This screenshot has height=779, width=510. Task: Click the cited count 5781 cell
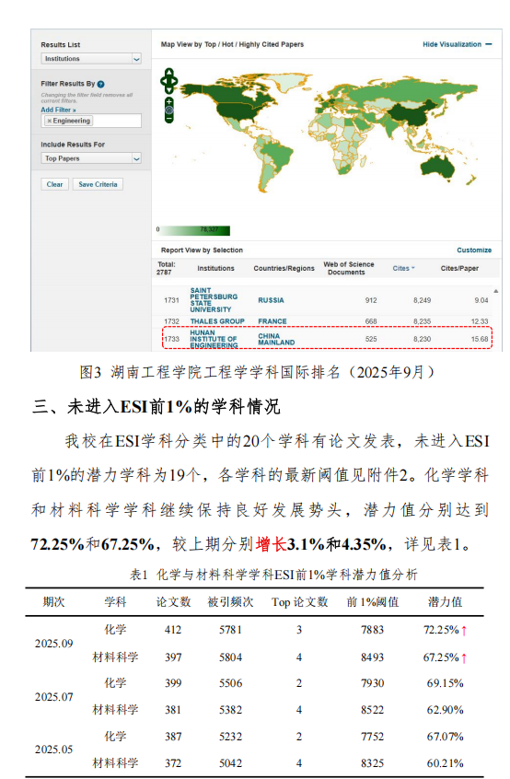click(x=230, y=630)
